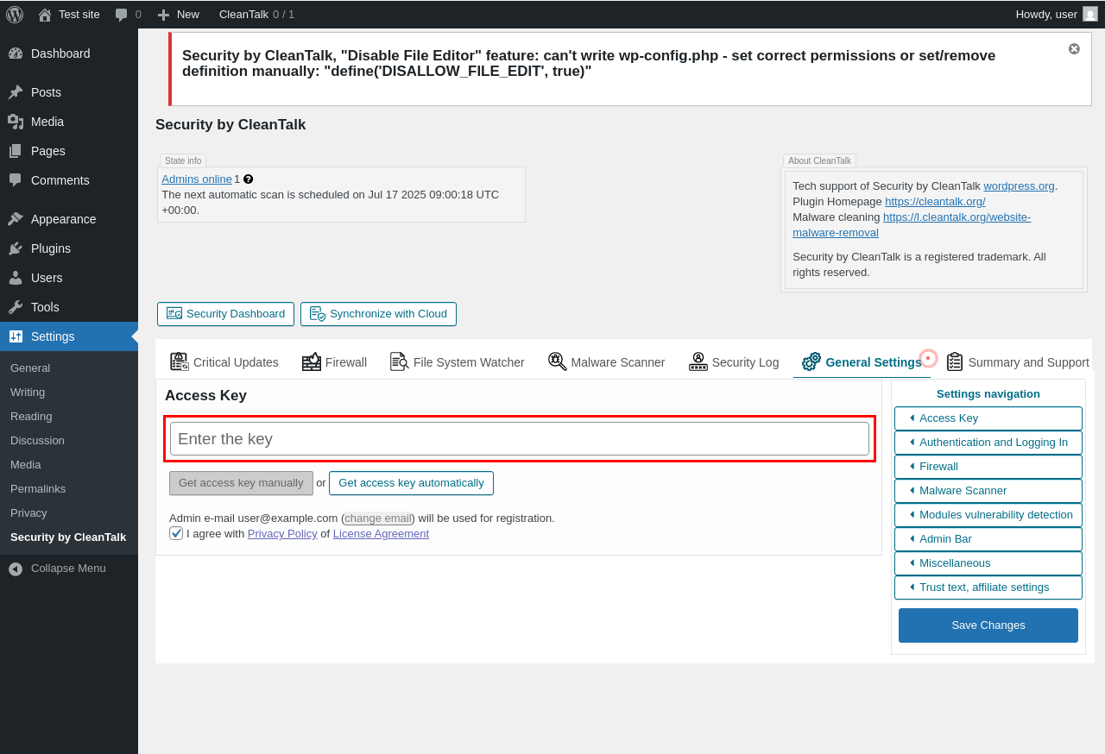1105x754 pixels.
Task: Click the user avatar icon
Action: pos(1090,14)
